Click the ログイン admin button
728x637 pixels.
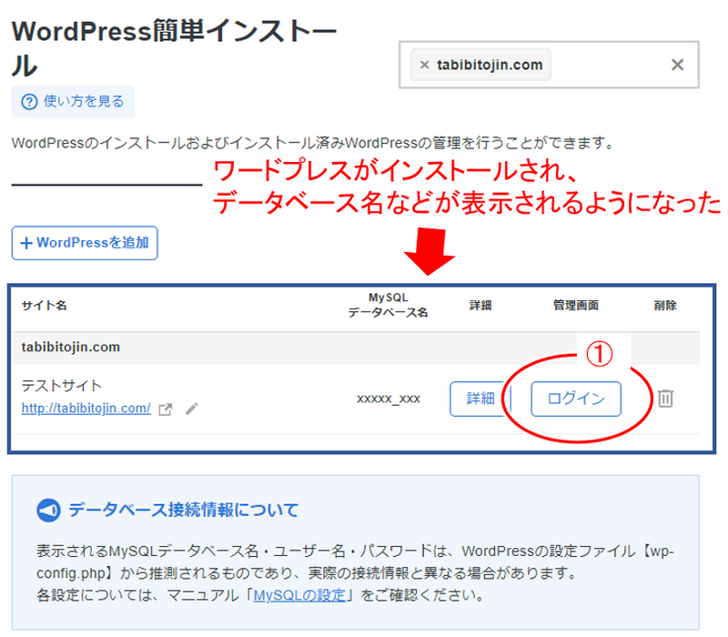point(576,399)
